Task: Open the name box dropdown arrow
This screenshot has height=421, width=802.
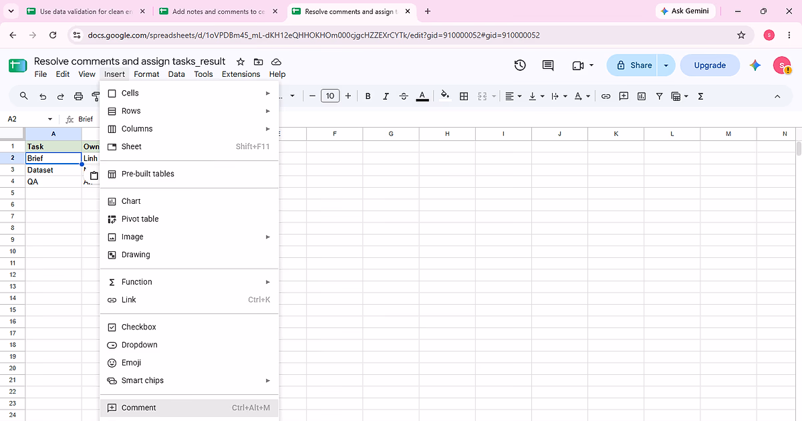Action: point(50,119)
